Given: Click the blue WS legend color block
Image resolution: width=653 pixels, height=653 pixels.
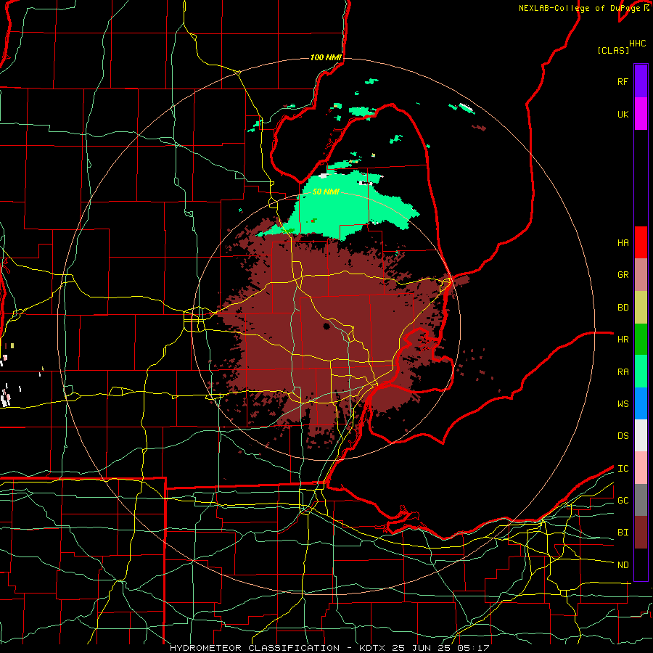Looking at the screenshot, I should click(641, 403).
